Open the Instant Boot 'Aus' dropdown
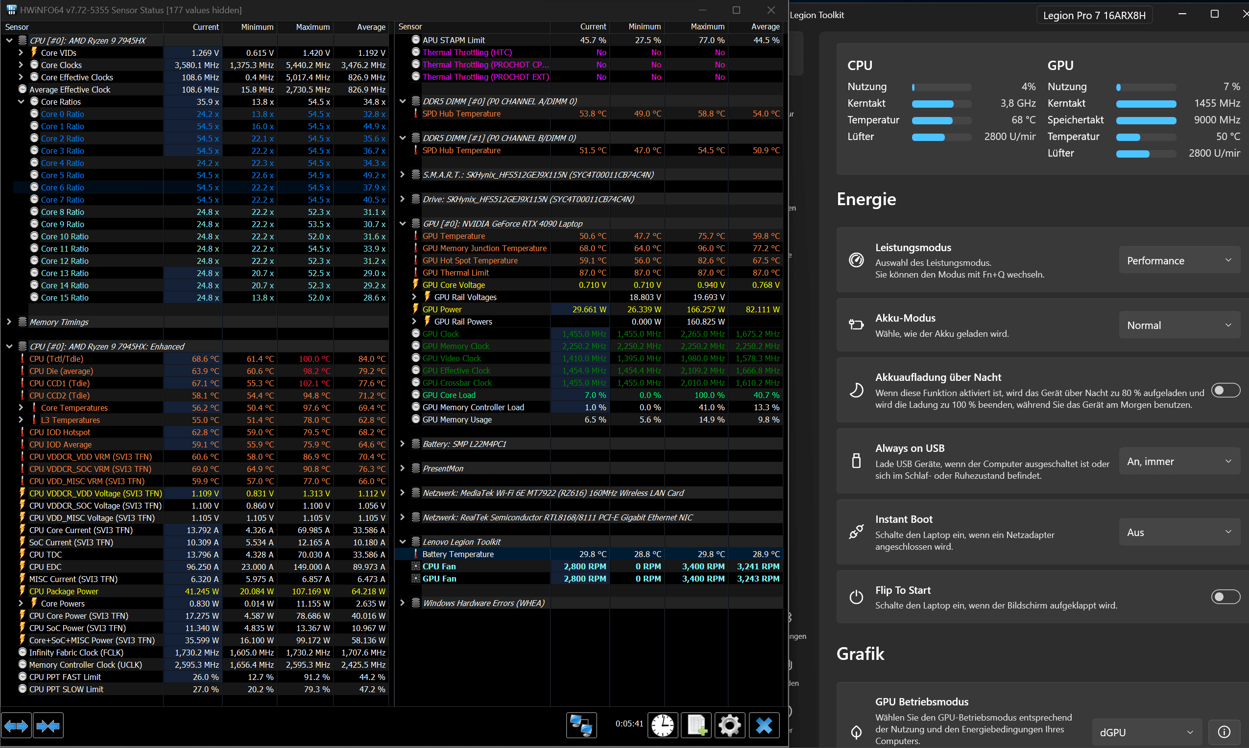The height and width of the screenshot is (748, 1249). coord(1179,532)
